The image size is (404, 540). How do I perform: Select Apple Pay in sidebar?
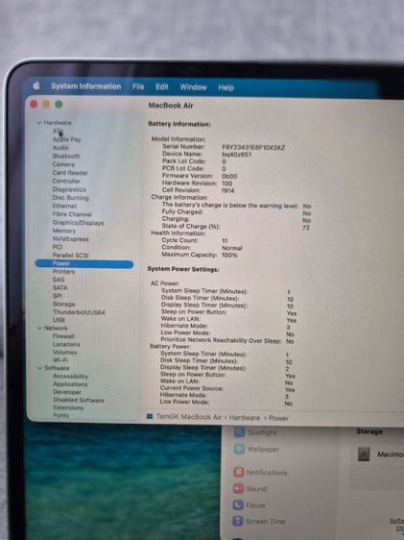point(67,139)
